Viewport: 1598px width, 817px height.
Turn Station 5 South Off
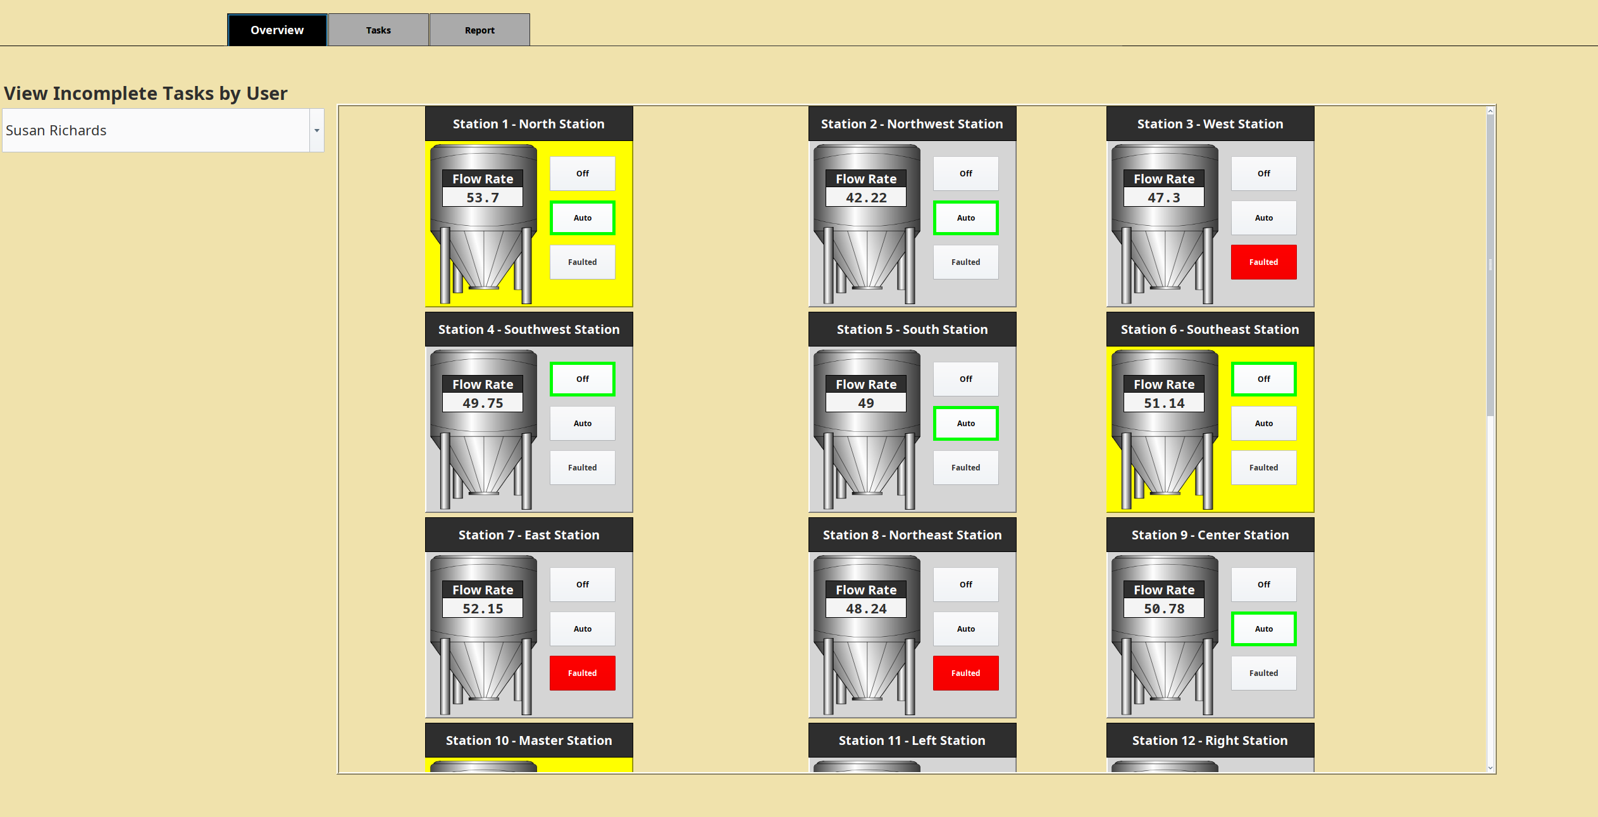(966, 379)
